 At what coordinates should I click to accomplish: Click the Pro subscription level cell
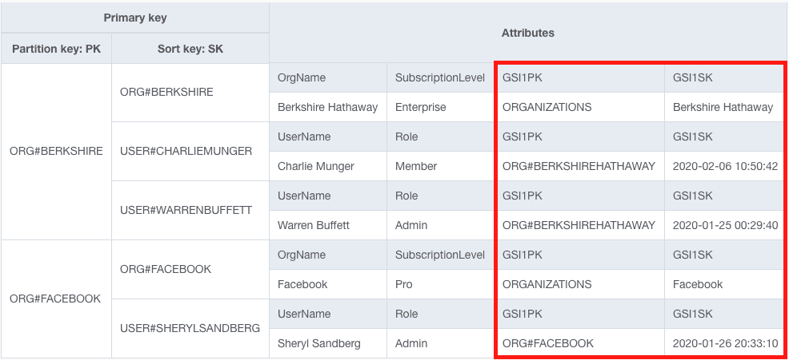pos(405,284)
